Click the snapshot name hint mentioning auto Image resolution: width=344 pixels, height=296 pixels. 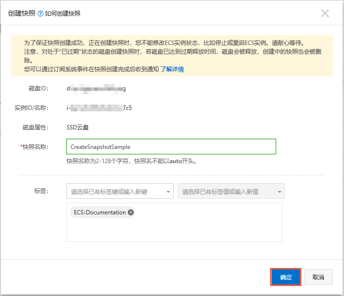pos(132,161)
